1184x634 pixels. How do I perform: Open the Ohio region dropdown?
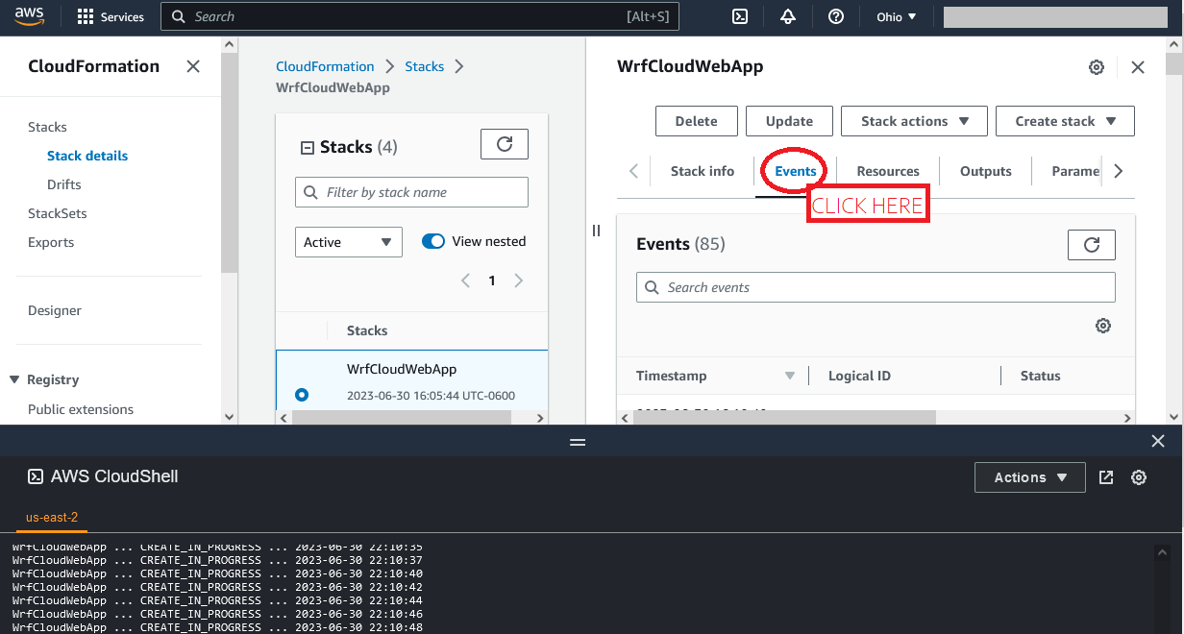coord(897,16)
